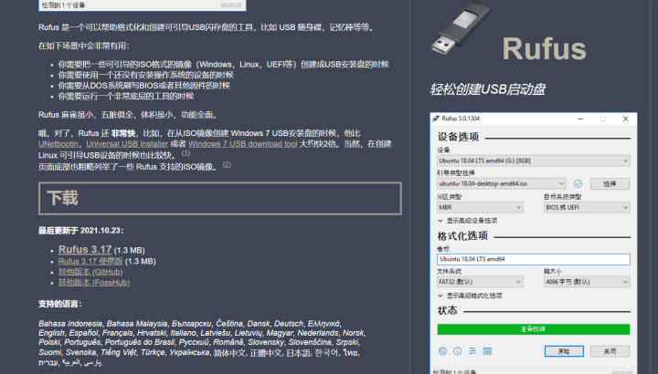The height and width of the screenshot is (374, 658).
Task: Open the BIOS 或 UEFI target system dropdown
Action: coord(587,207)
